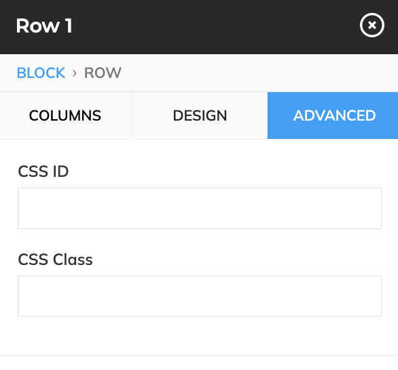View row design options tab
The width and height of the screenshot is (398, 370).
200,115
